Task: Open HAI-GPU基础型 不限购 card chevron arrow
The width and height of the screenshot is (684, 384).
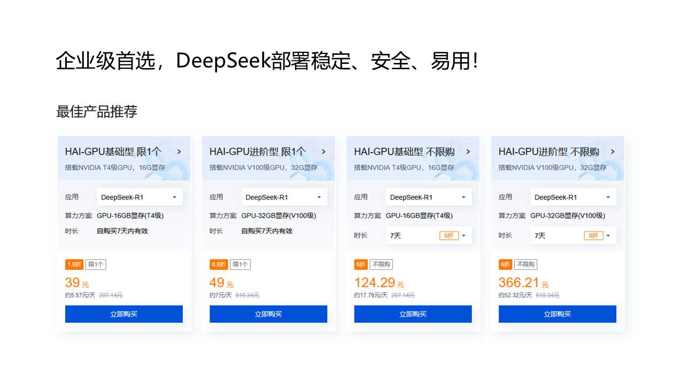Action: (468, 151)
